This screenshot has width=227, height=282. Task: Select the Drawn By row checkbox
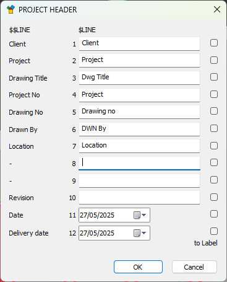coord(214,128)
